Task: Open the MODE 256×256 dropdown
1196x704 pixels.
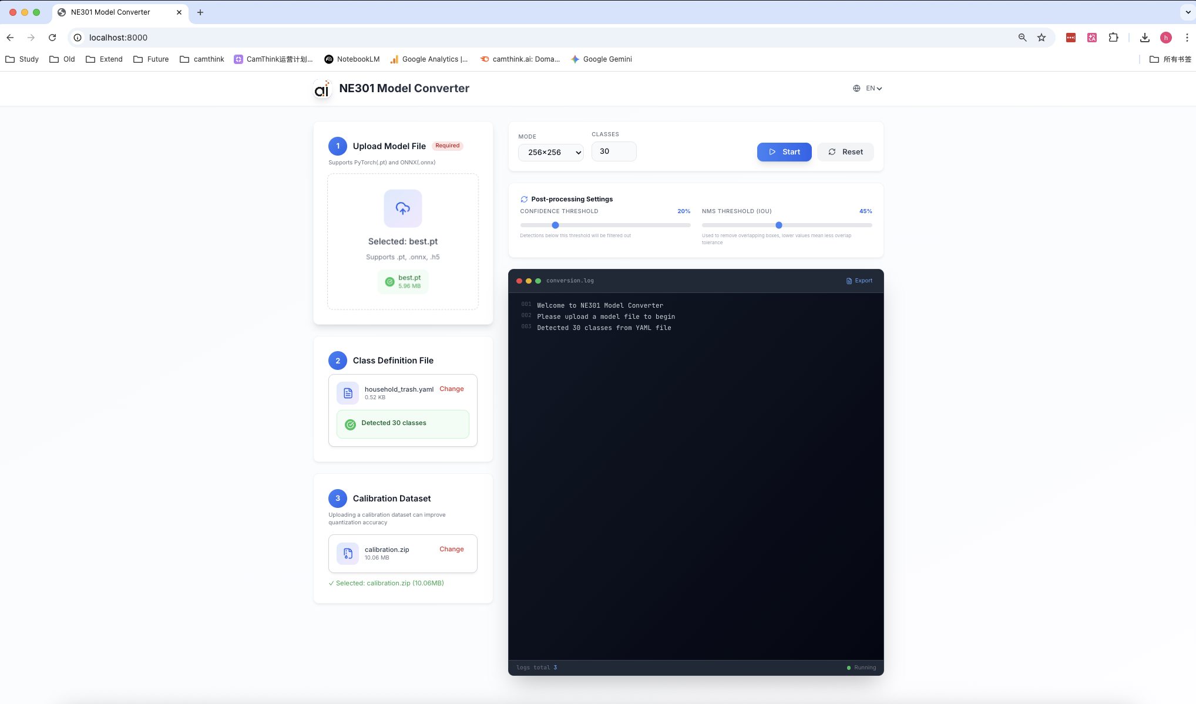Action: point(550,152)
